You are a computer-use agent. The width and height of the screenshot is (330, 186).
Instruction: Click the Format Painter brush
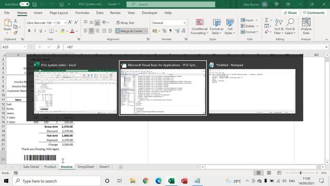click(x=15, y=33)
